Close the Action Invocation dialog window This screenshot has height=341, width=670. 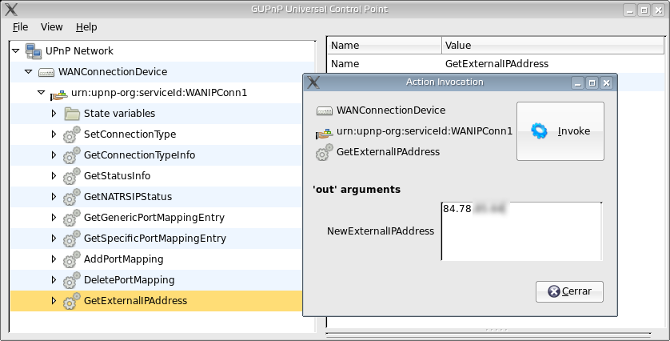pyautogui.click(x=606, y=83)
